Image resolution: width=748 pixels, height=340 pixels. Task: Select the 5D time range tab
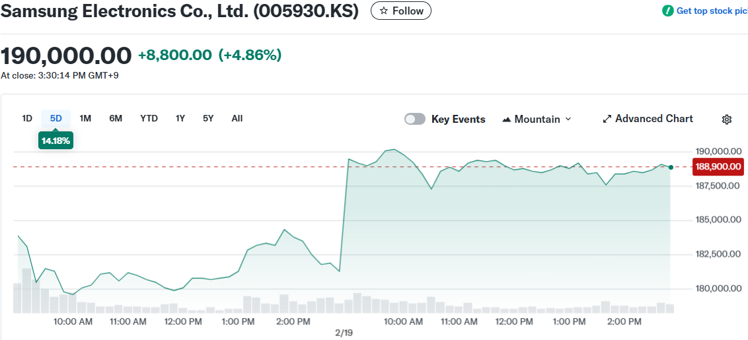pyautogui.click(x=56, y=118)
